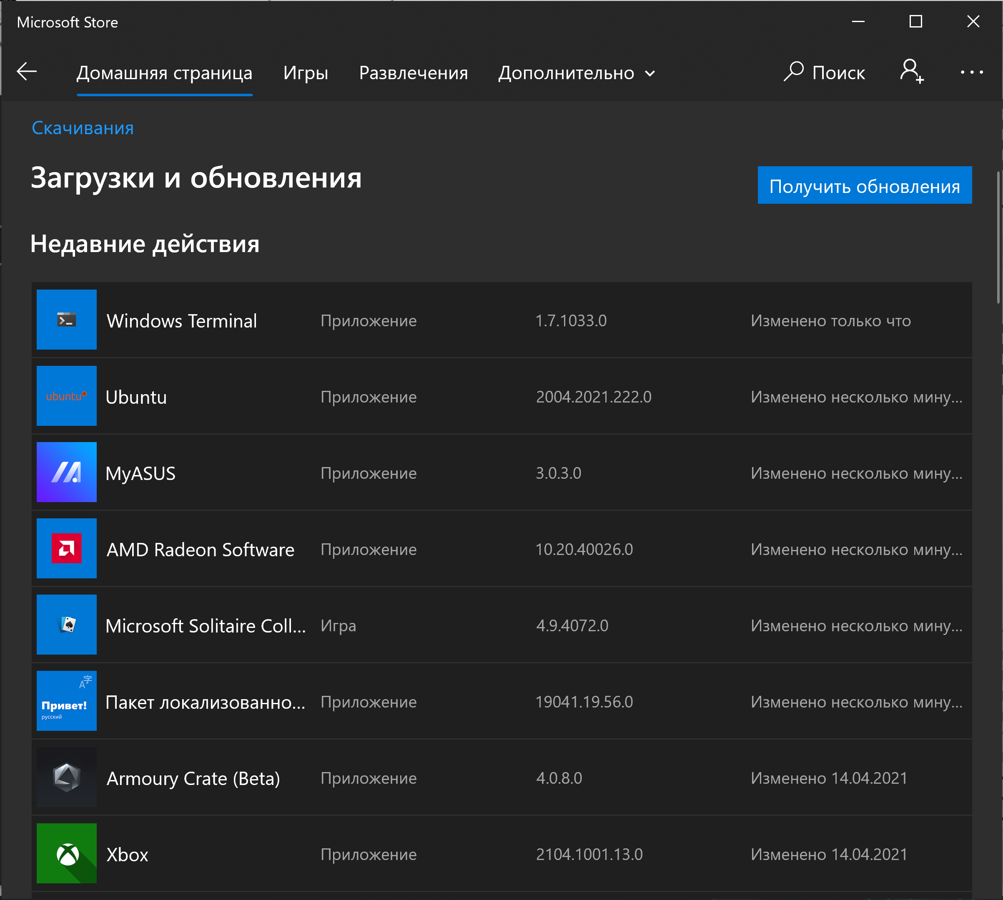The image size is (1003, 900).
Task: Click version 4.9.4072.0
Action: pyautogui.click(x=572, y=625)
